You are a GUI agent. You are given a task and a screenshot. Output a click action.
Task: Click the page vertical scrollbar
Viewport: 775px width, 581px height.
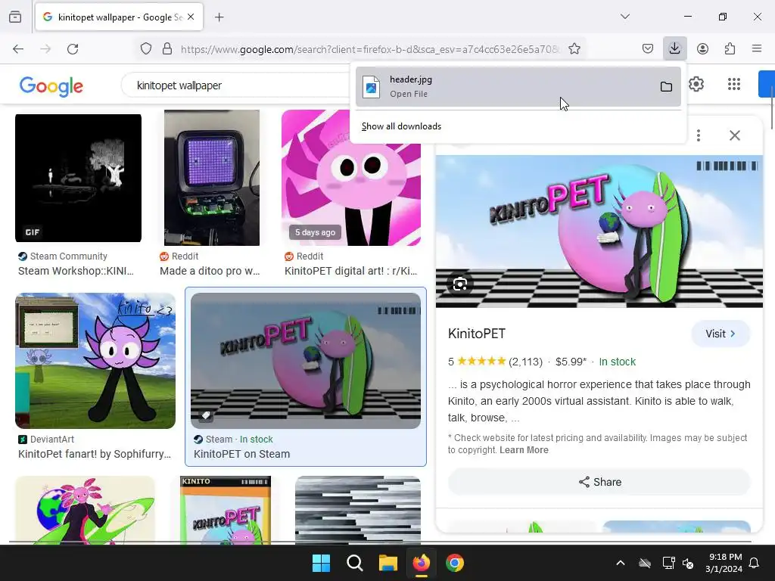(771, 106)
